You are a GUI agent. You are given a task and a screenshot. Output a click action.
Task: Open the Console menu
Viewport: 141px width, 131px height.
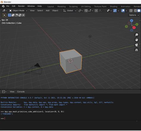click(x=21, y=92)
